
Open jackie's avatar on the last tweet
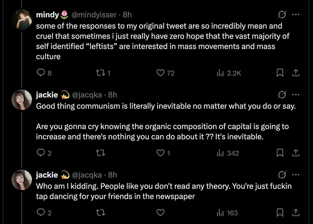click(22, 180)
